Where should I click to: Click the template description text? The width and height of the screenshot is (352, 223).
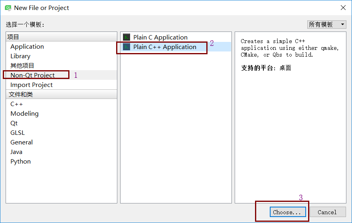[289, 48]
